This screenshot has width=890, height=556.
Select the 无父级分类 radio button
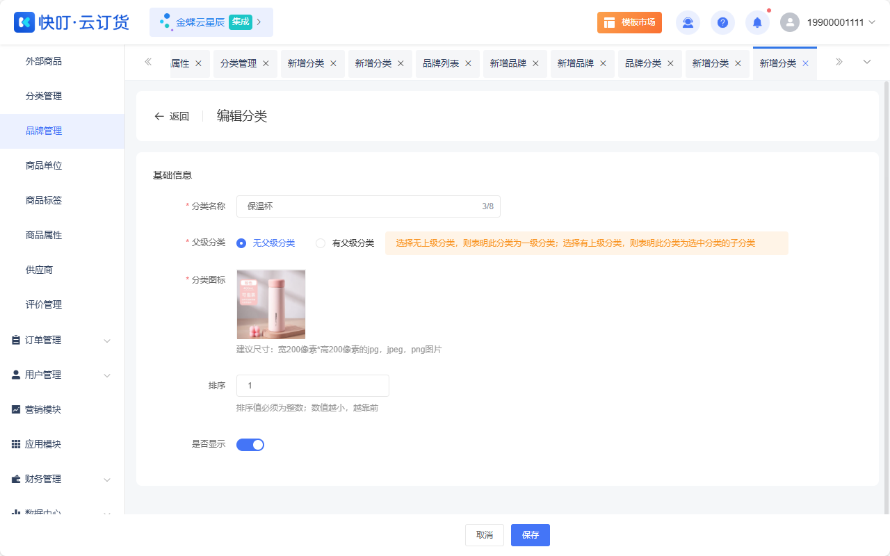pos(241,243)
